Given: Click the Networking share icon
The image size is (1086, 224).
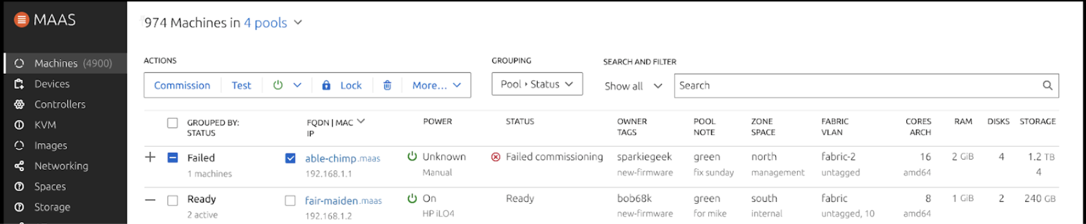Looking at the screenshot, I should click(20, 166).
